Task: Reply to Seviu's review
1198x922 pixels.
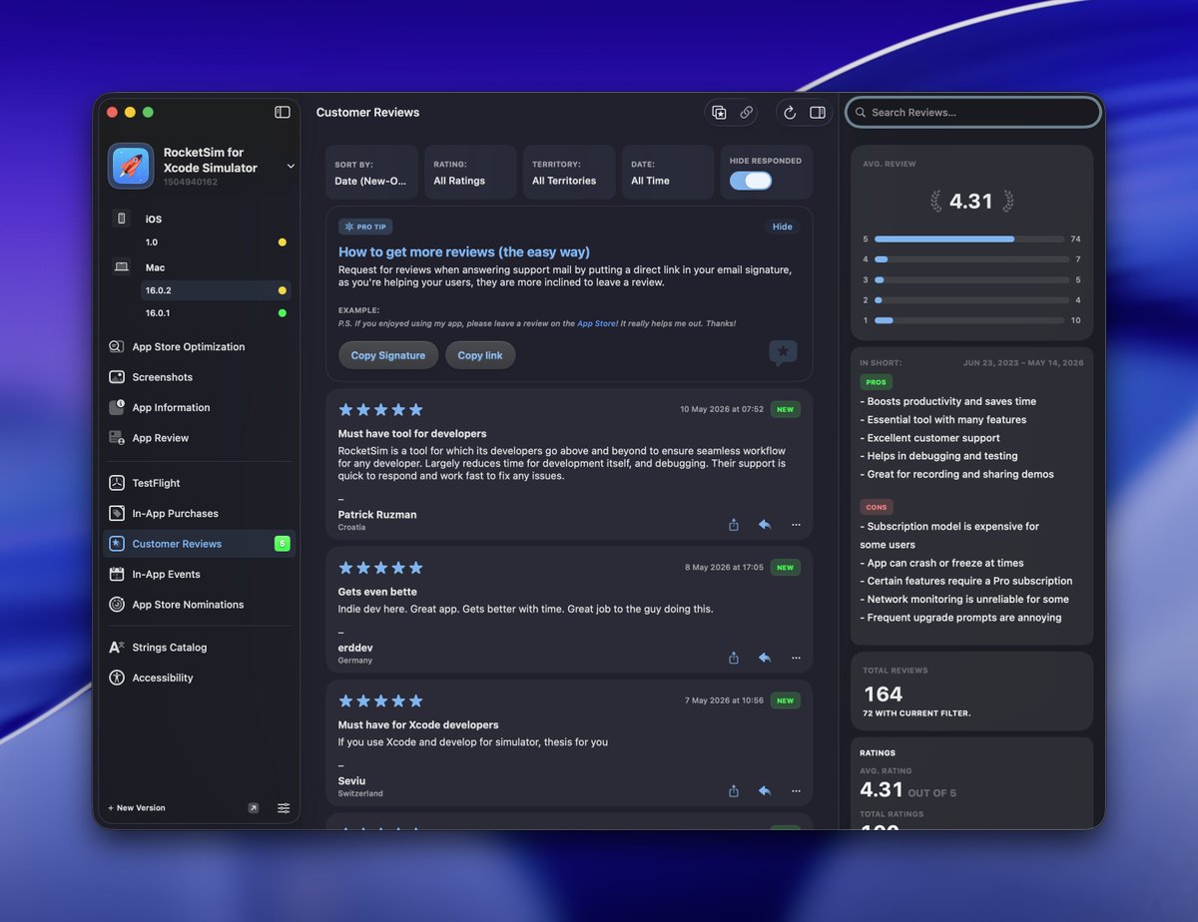Action: tap(765, 790)
